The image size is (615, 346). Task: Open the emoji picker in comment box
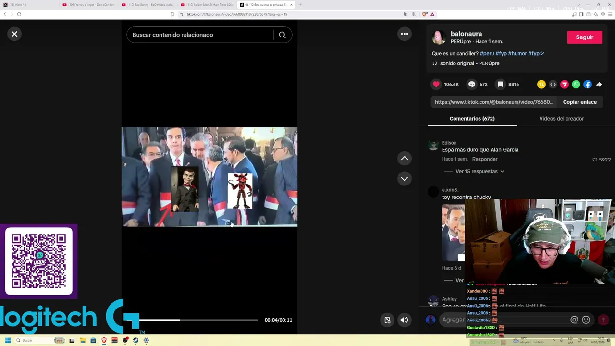pyautogui.click(x=586, y=320)
